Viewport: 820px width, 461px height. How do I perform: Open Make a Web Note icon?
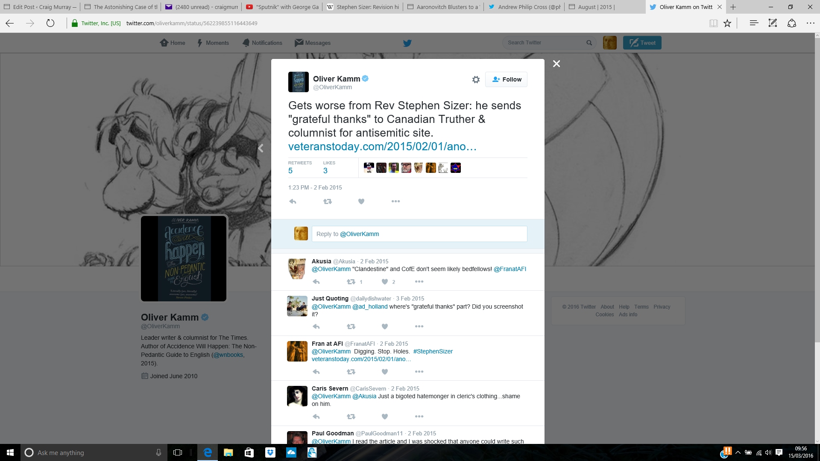click(773, 23)
